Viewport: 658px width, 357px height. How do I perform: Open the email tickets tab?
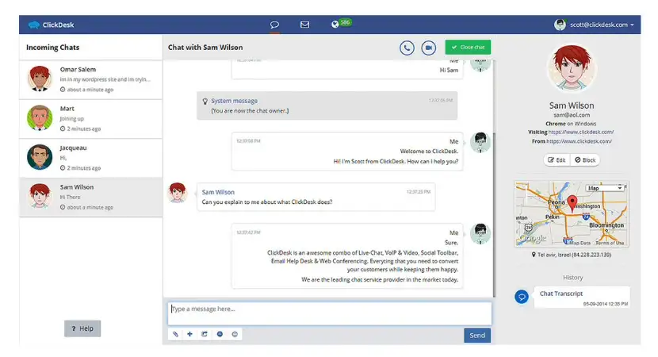[x=304, y=25]
